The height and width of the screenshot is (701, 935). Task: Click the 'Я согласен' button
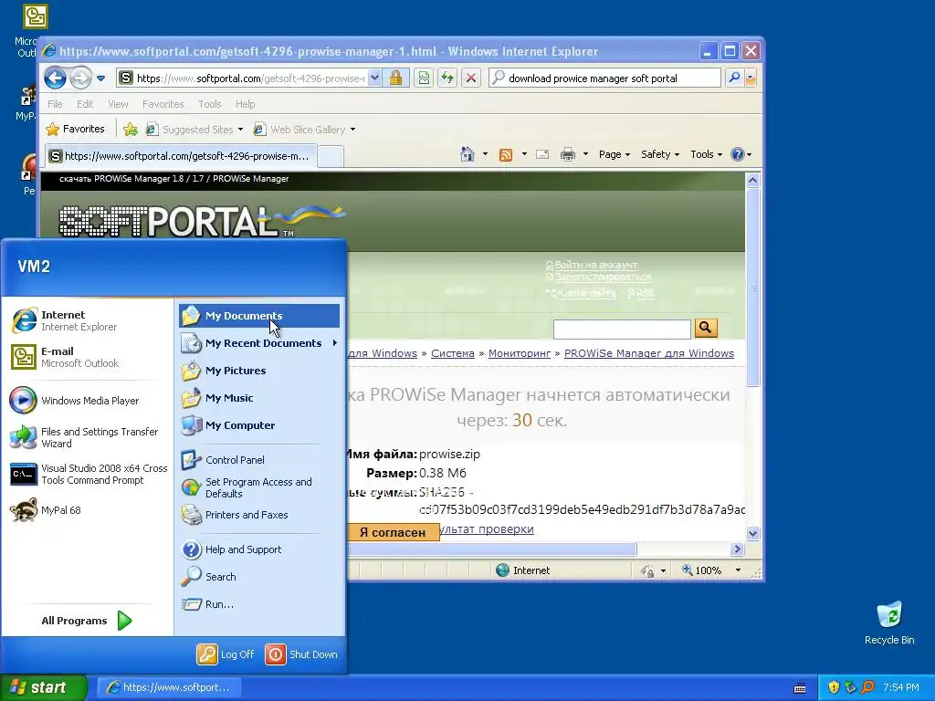[x=393, y=532]
